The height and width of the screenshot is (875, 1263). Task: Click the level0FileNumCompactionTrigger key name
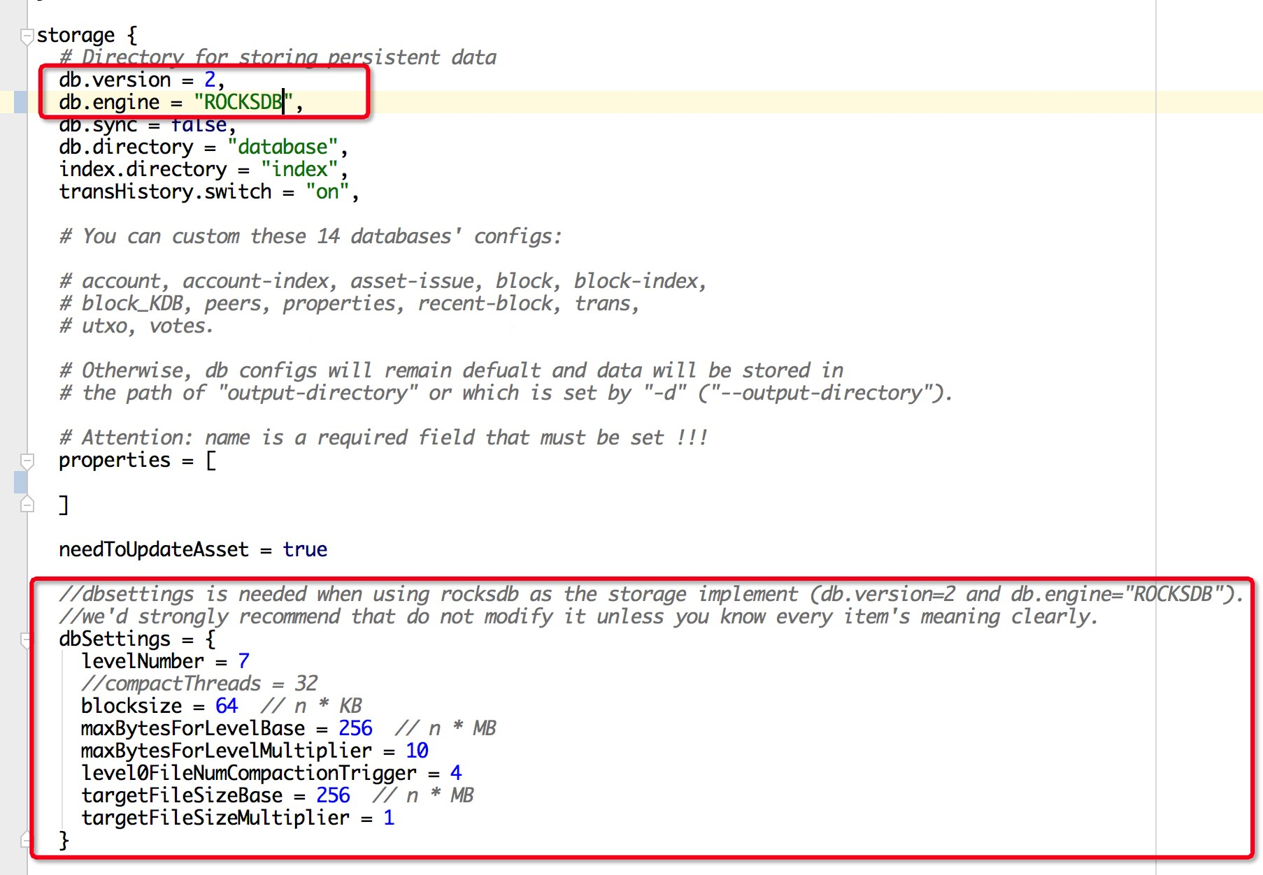249,773
